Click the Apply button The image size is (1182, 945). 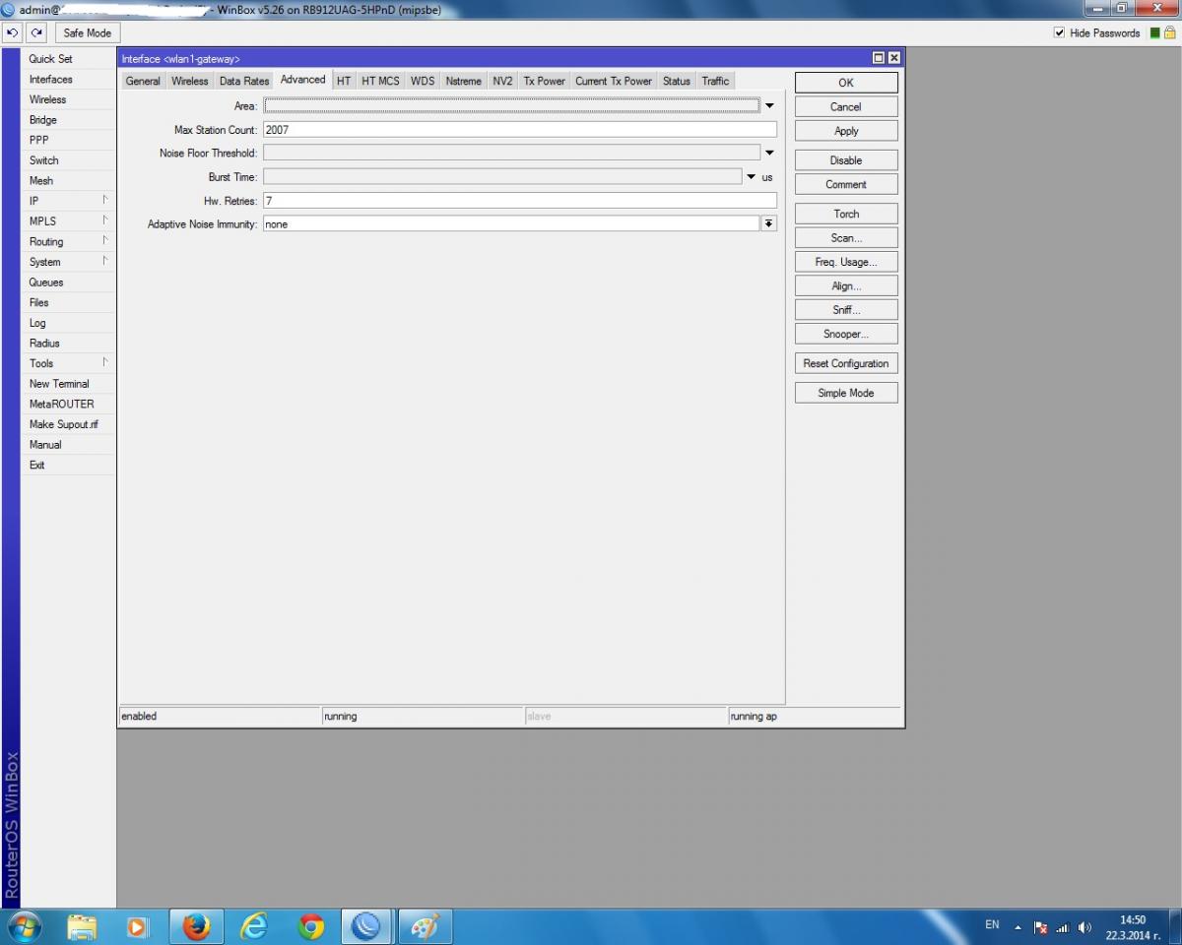tap(846, 131)
